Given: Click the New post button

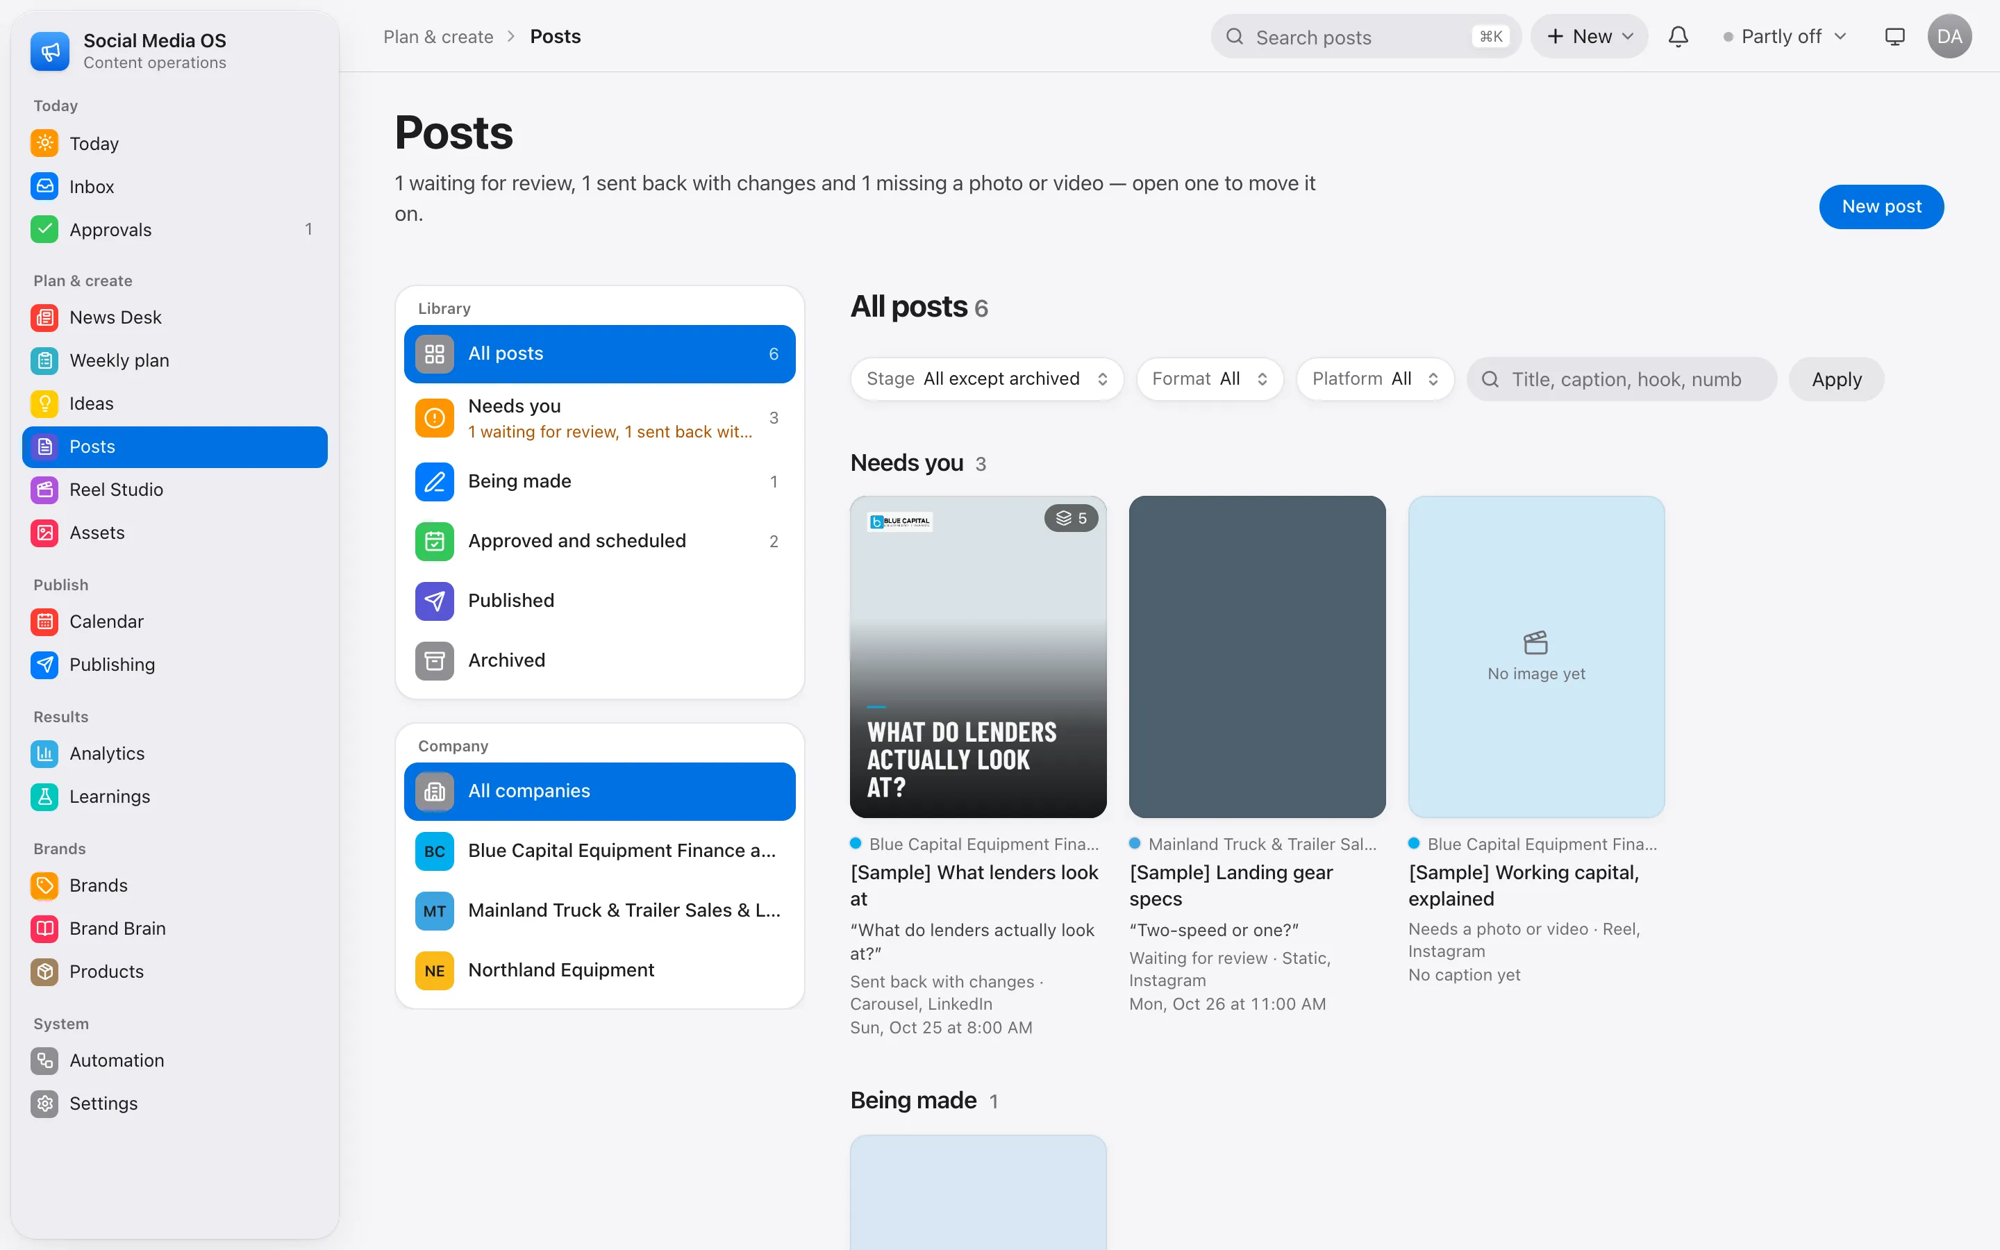Looking at the screenshot, I should (x=1881, y=207).
